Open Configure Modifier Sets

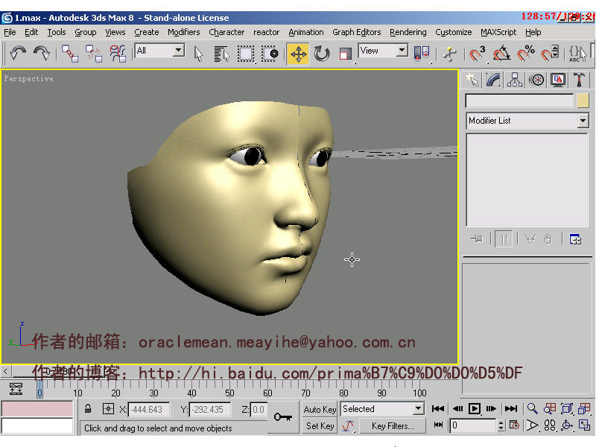[x=575, y=239]
